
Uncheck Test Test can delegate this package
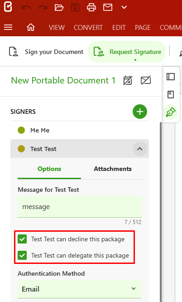(x=22, y=255)
